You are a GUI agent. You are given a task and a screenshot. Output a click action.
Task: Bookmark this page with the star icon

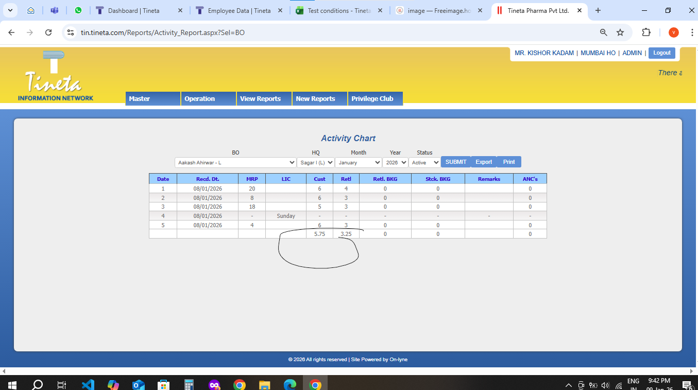(x=620, y=32)
